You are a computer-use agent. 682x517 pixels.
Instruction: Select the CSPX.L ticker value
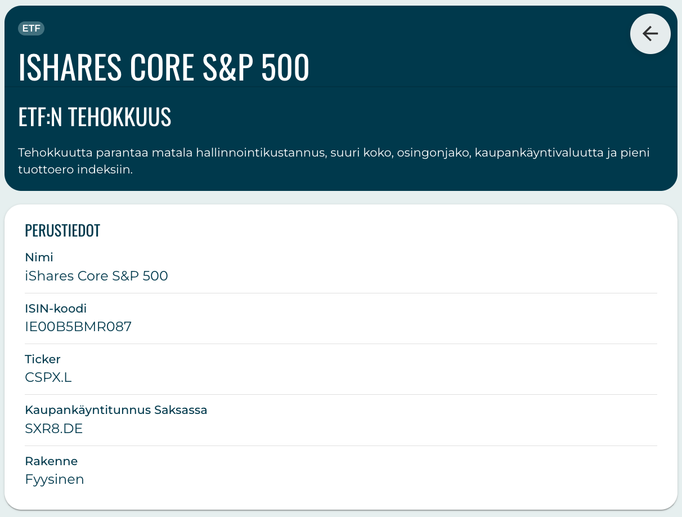tap(48, 377)
